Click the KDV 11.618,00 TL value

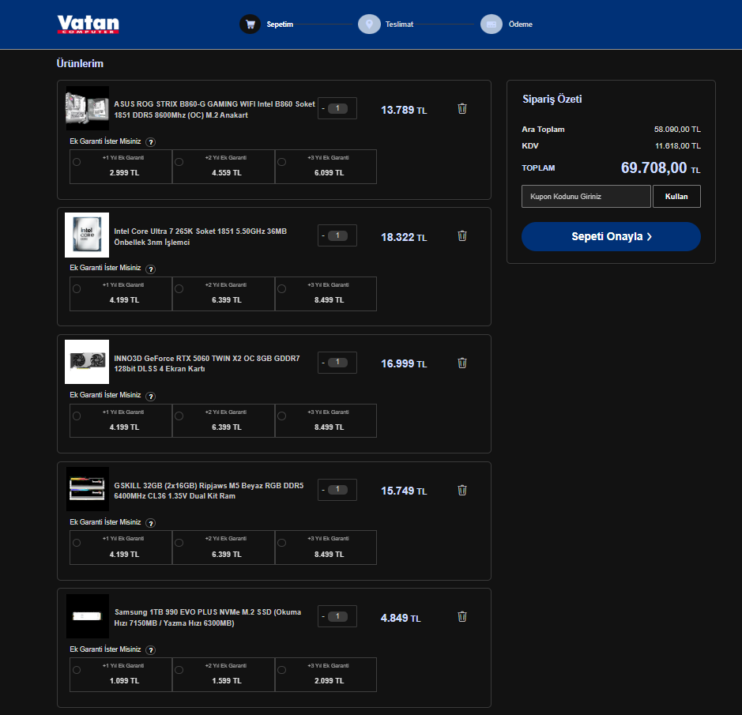[678, 145]
